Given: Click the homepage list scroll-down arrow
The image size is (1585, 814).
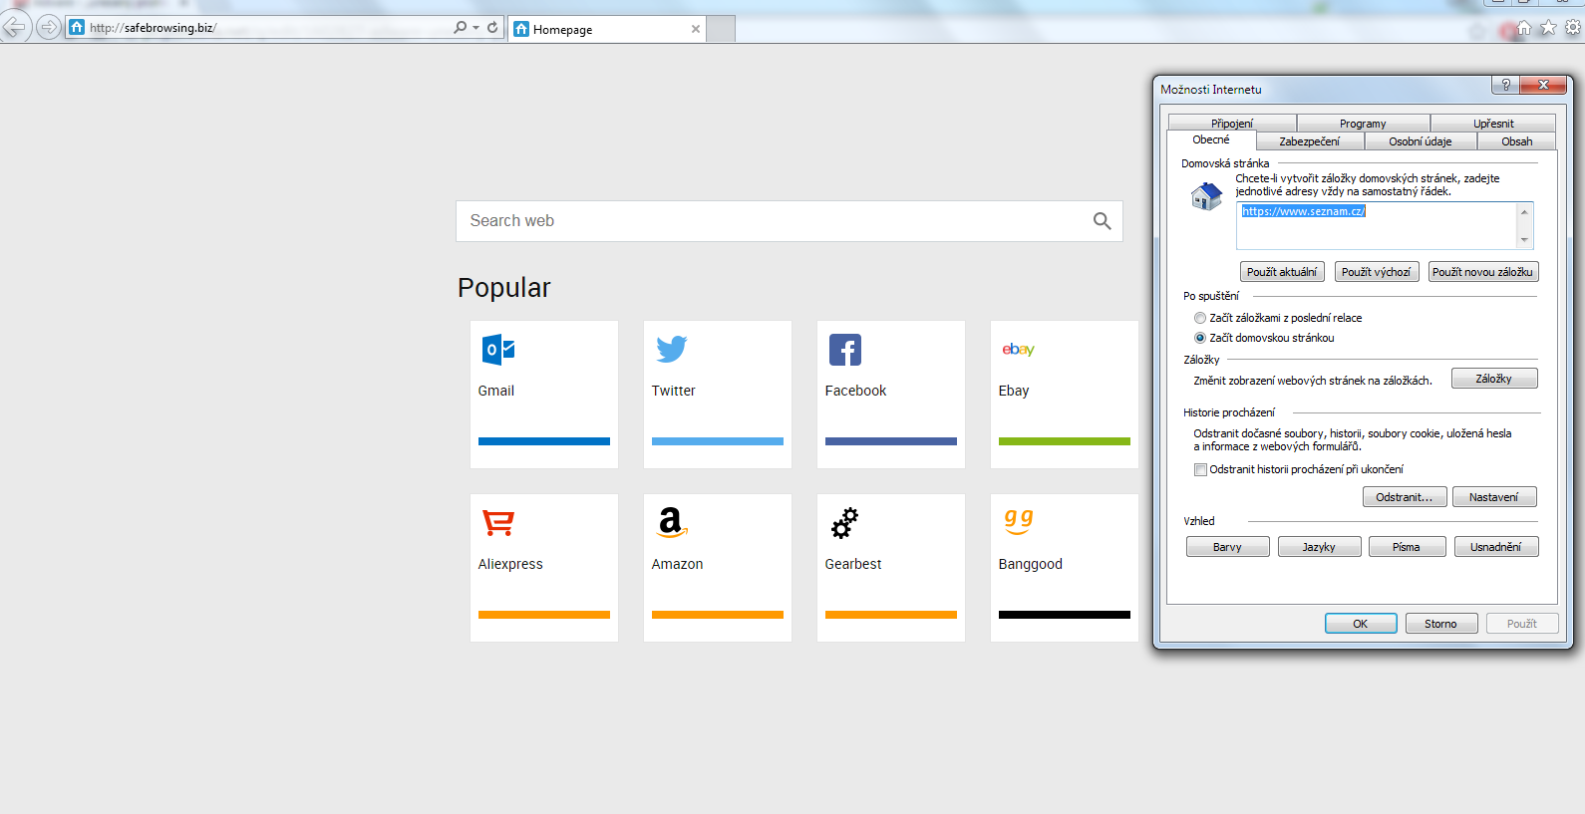Looking at the screenshot, I should point(1524,240).
